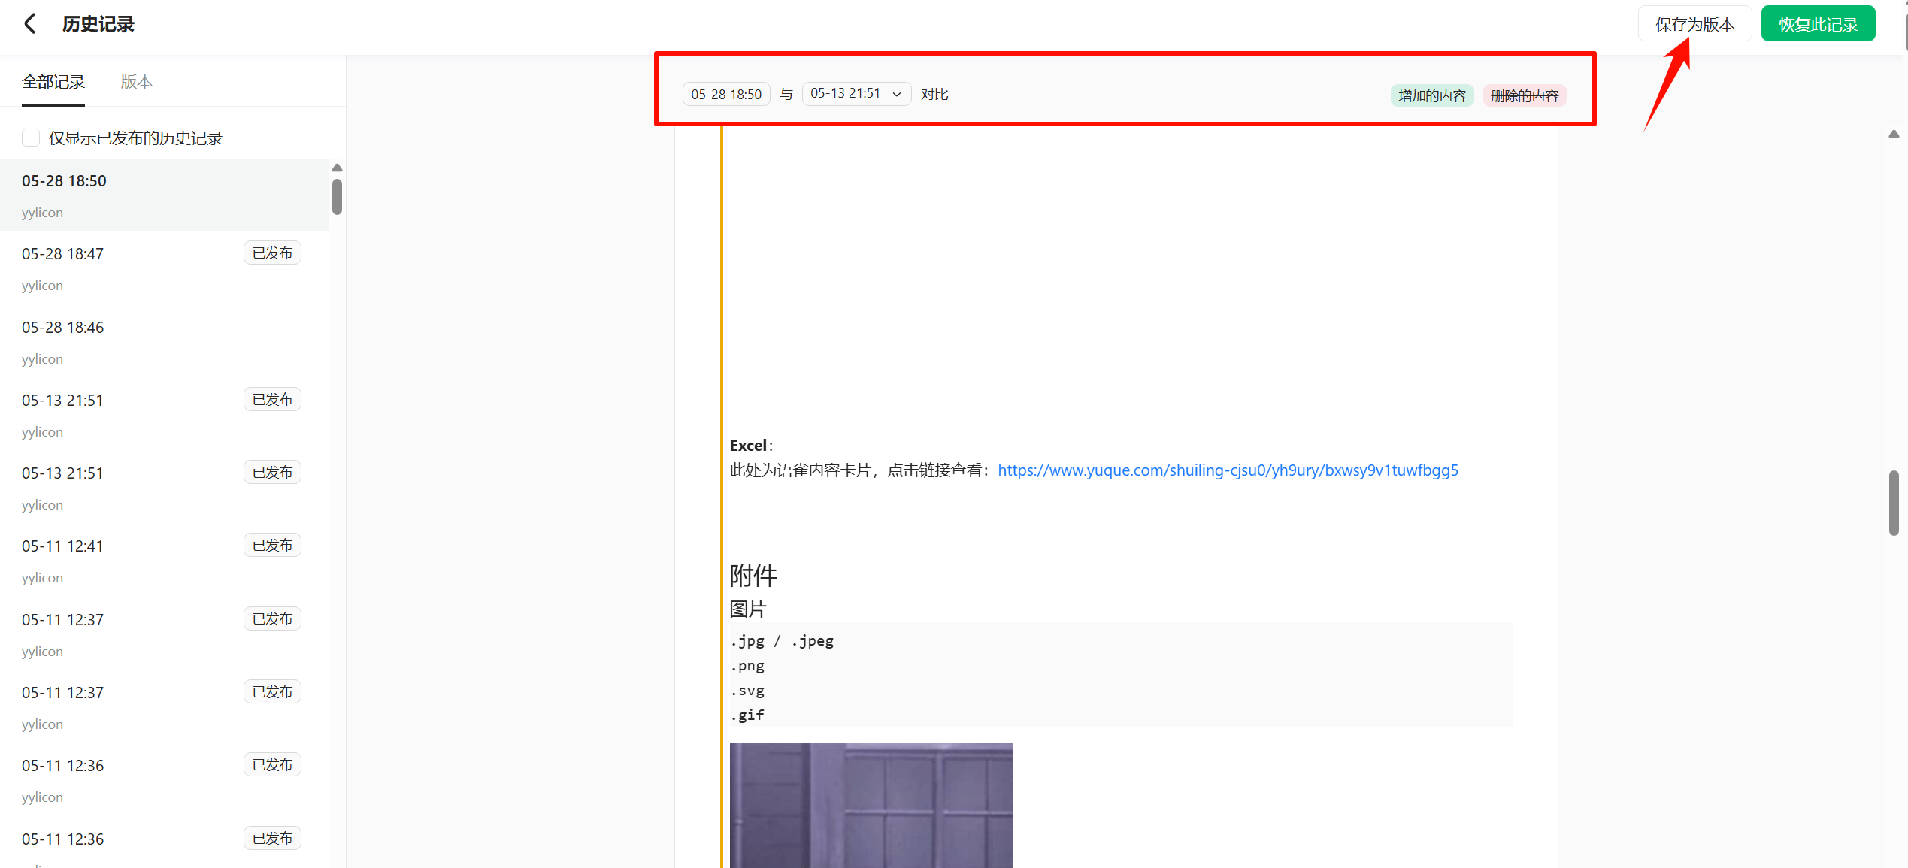The image size is (1908, 868).
Task: Click the 保存为版本 button
Action: tap(1694, 24)
